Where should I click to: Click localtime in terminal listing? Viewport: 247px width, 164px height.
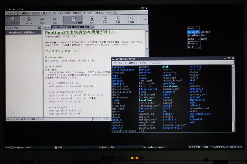click(x=145, y=100)
